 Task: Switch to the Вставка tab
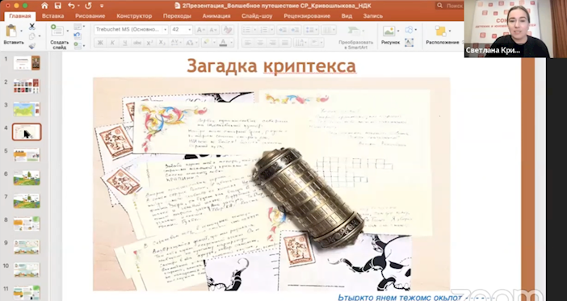[52, 16]
